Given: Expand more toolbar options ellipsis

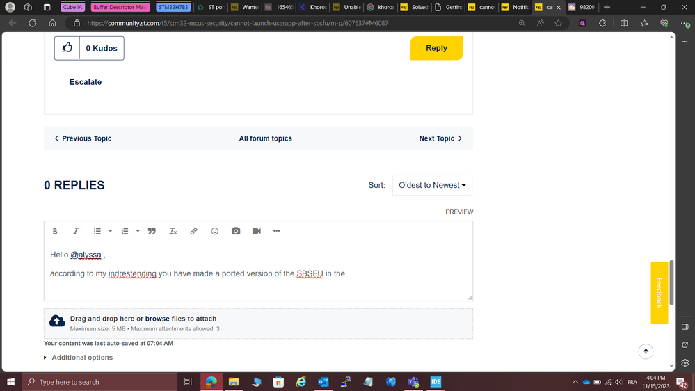Looking at the screenshot, I should [x=277, y=231].
